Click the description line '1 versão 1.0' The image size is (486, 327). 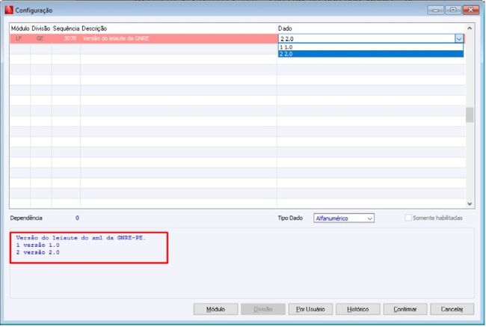[38, 245]
